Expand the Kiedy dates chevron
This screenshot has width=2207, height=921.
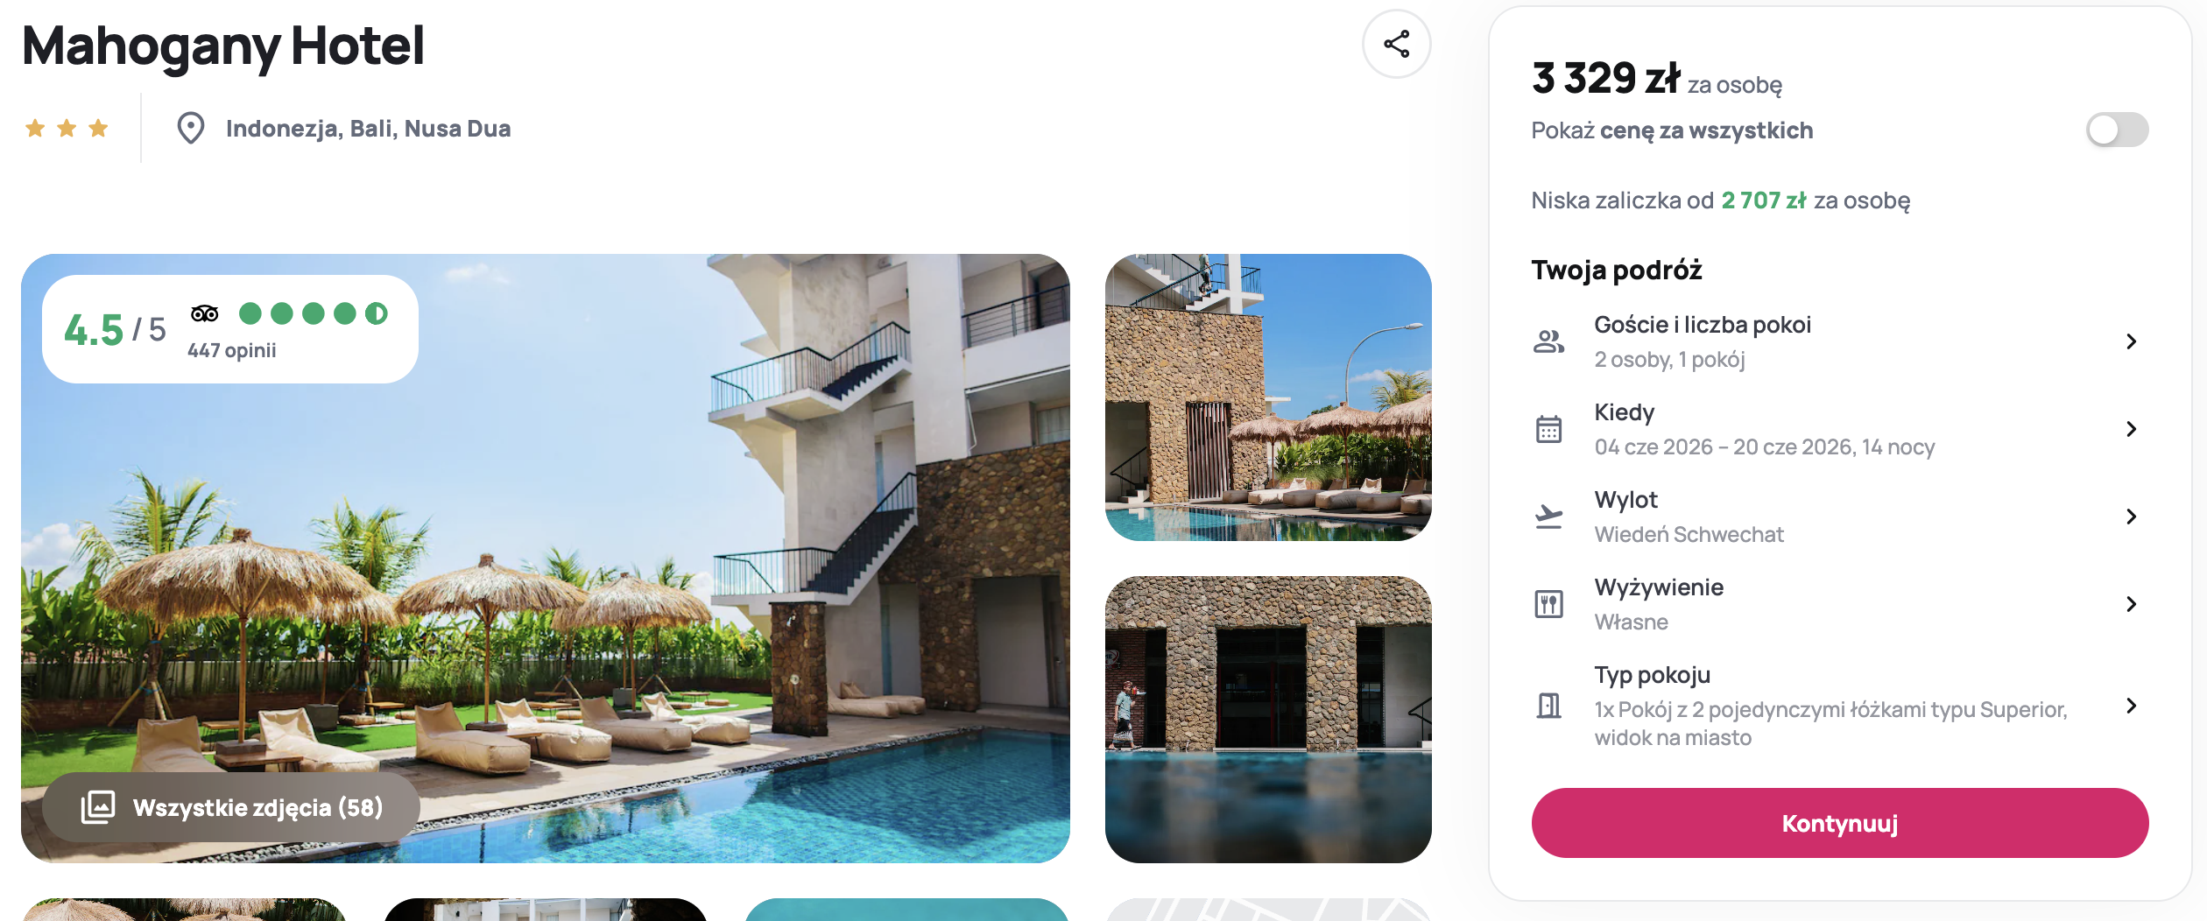[2132, 429]
